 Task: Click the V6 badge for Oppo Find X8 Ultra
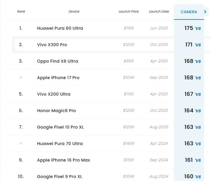click(198, 61)
